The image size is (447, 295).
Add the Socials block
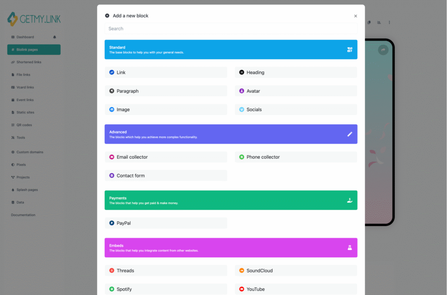click(296, 110)
